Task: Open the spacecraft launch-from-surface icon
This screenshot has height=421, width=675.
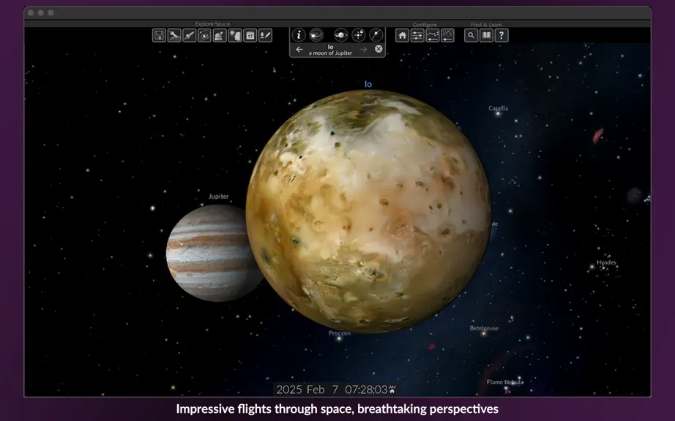Action: click(174, 35)
